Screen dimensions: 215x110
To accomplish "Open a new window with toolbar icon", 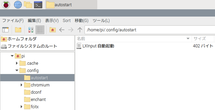I will point(5,30).
